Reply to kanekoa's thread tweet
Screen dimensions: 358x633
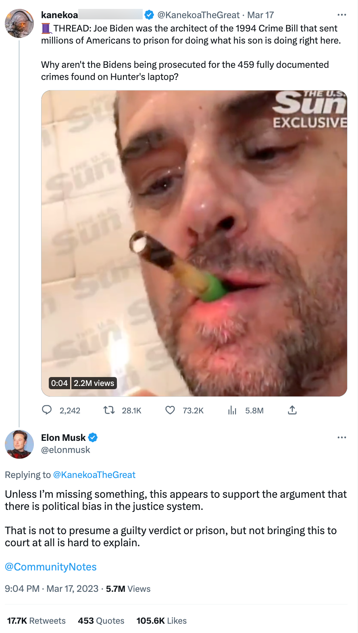(47, 410)
